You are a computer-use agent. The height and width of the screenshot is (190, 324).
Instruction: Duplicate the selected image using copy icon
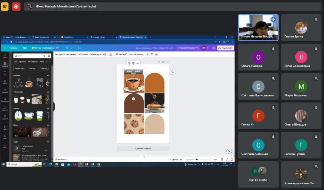pyautogui.click(x=129, y=63)
